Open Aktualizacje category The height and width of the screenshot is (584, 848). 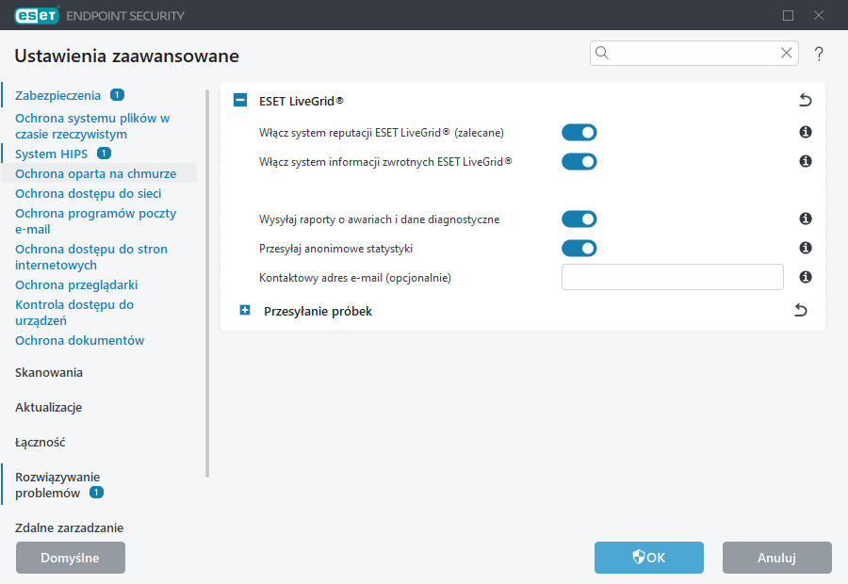[x=49, y=407]
